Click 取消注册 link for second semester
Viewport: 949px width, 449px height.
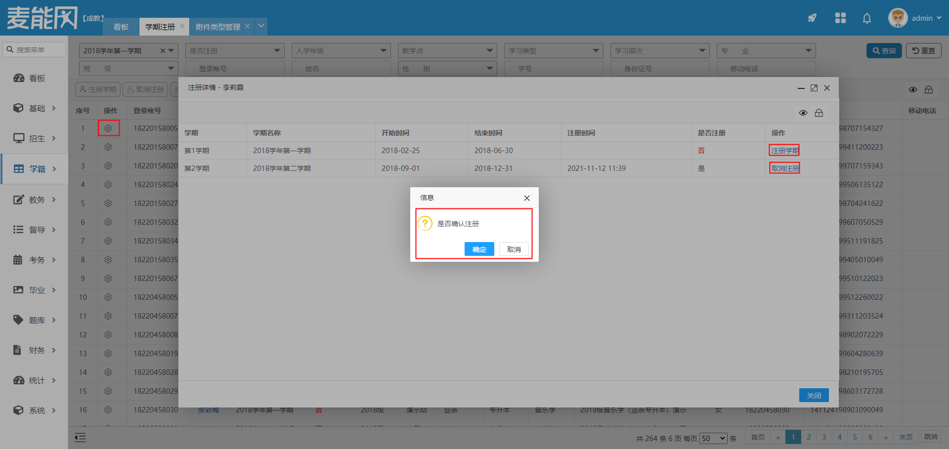(x=785, y=168)
